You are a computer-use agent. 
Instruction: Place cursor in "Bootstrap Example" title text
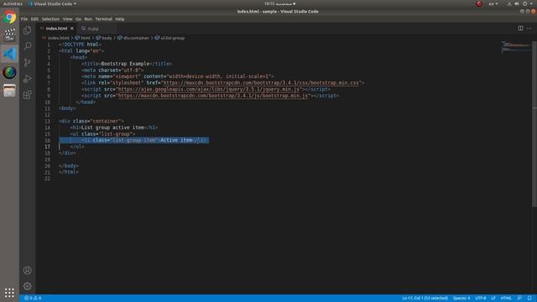(x=125, y=64)
